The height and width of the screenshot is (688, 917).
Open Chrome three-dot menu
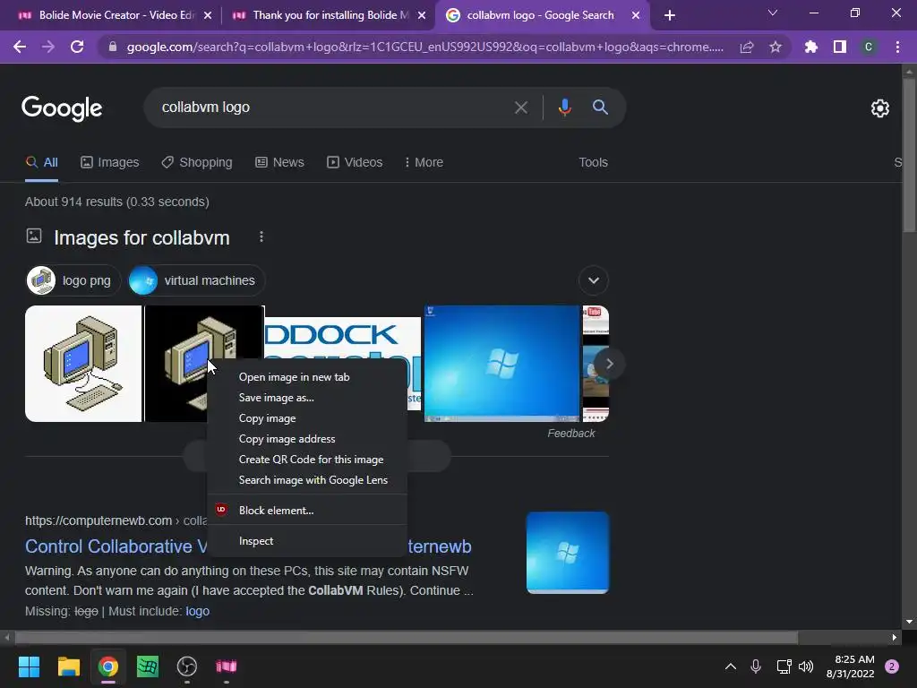897,47
